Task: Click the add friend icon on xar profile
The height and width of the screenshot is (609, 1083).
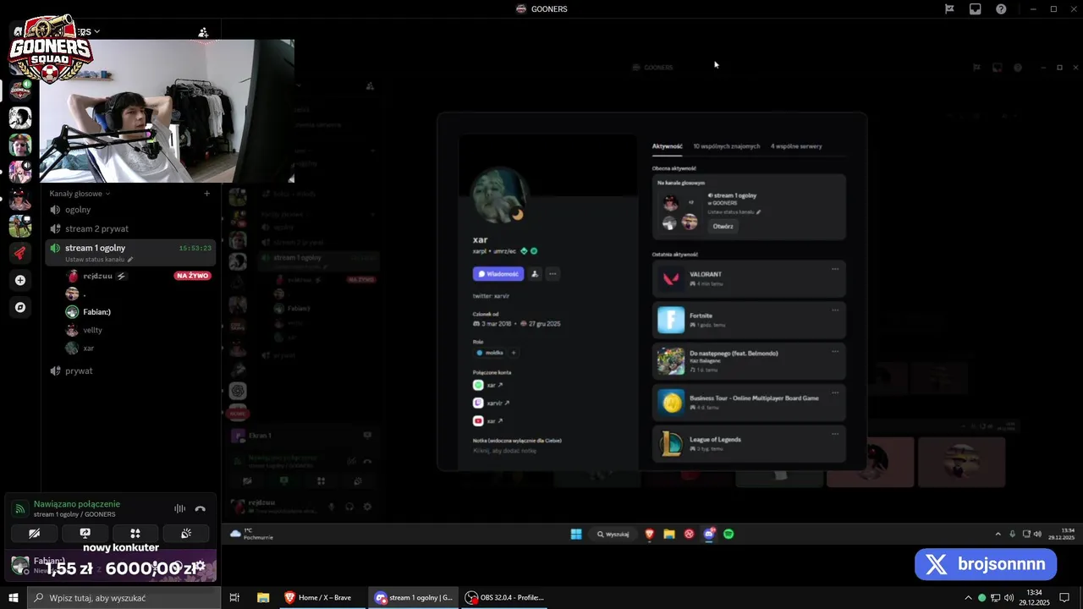Action: pos(535,274)
